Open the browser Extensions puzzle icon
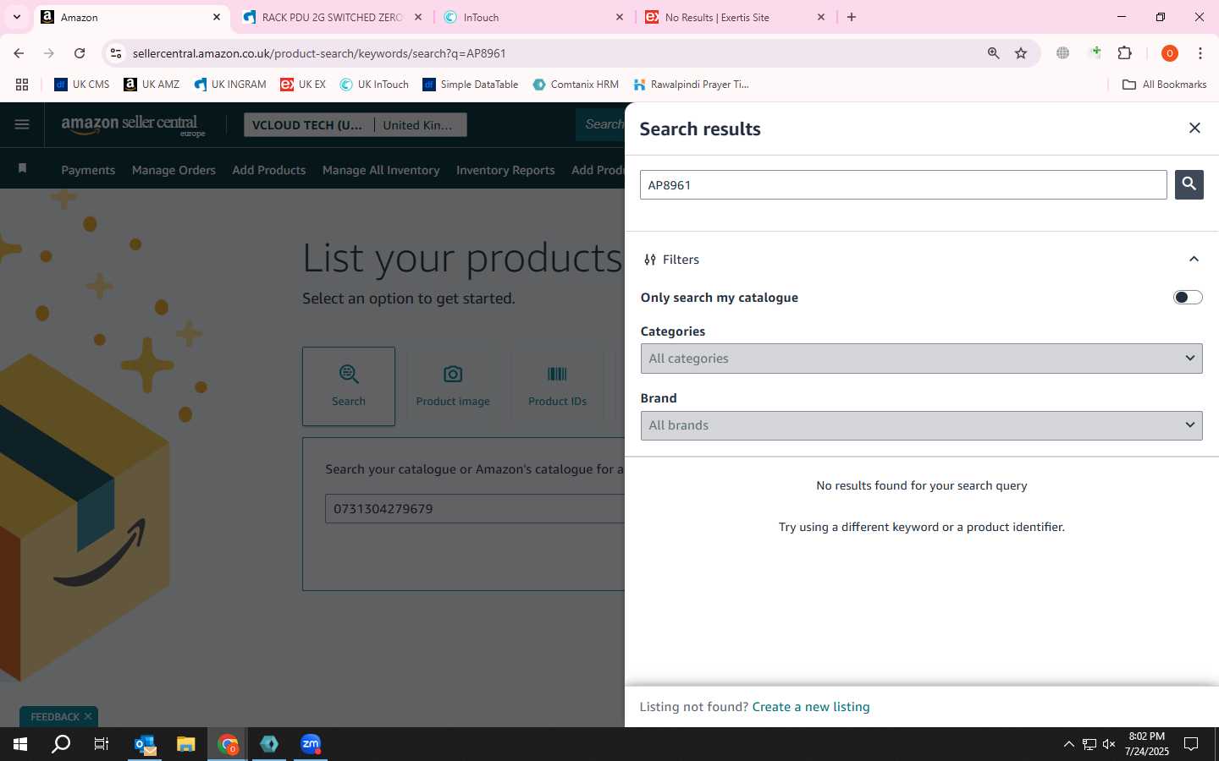 tap(1124, 53)
